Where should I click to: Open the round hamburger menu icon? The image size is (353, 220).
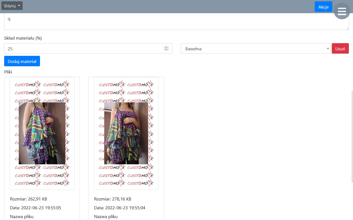click(342, 11)
